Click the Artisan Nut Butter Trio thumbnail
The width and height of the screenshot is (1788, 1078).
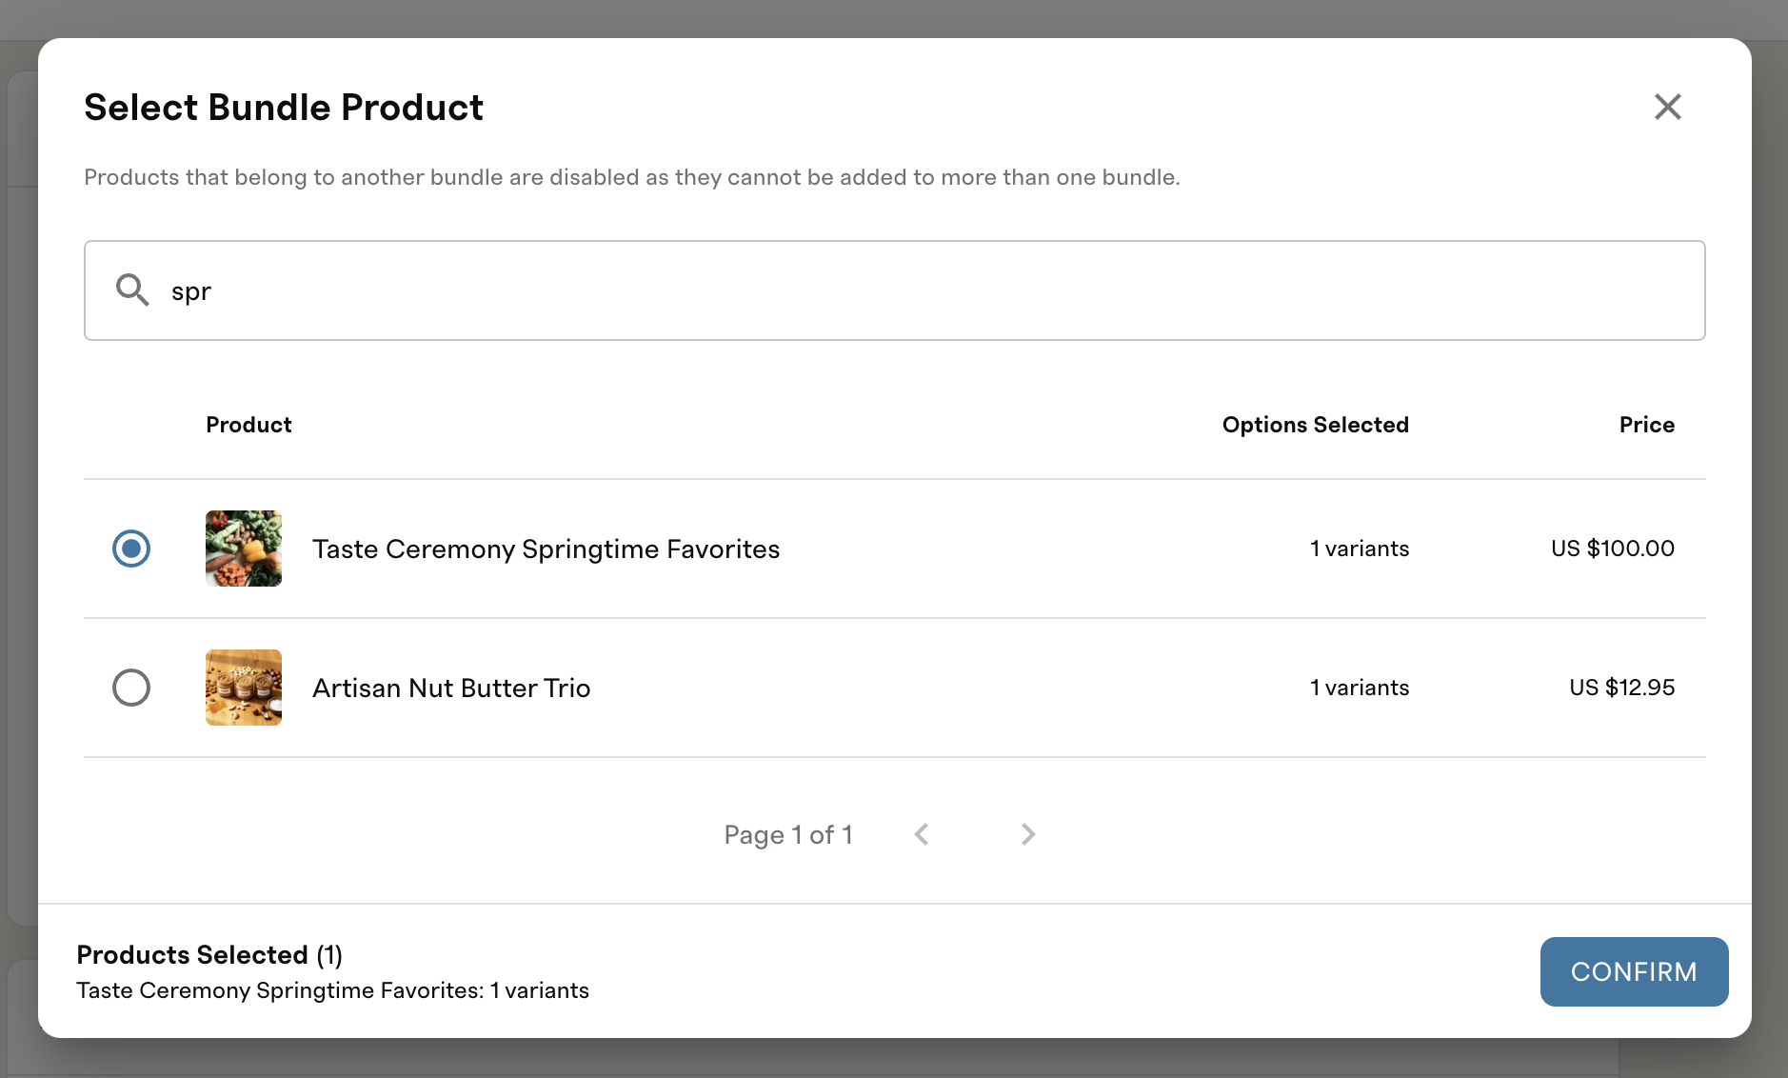(244, 688)
